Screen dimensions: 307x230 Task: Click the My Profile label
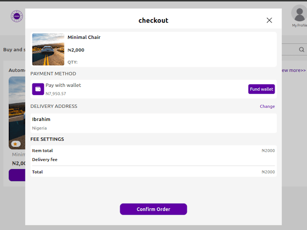tap(299, 26)
